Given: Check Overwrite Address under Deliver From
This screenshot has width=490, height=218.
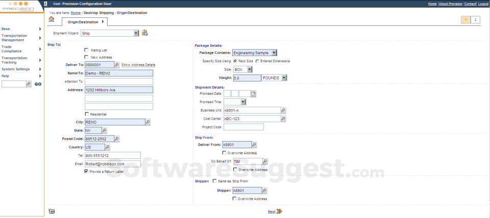Looking at the screenshot, I should click(224, 153).
